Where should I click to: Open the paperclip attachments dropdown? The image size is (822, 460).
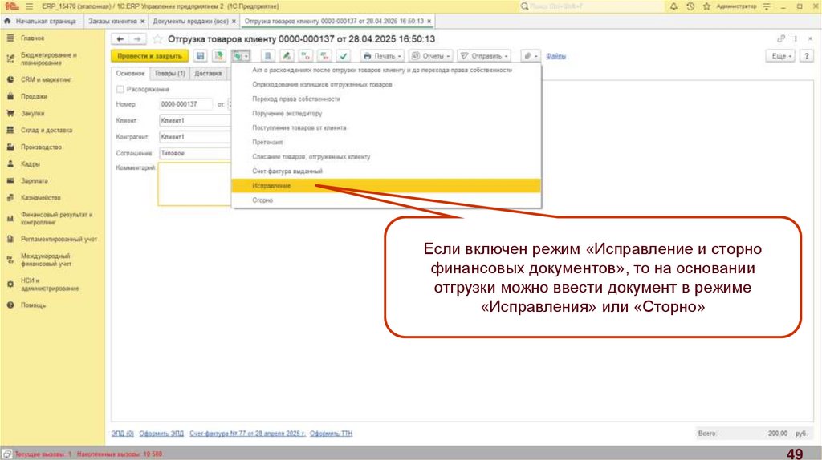(531, 55)
